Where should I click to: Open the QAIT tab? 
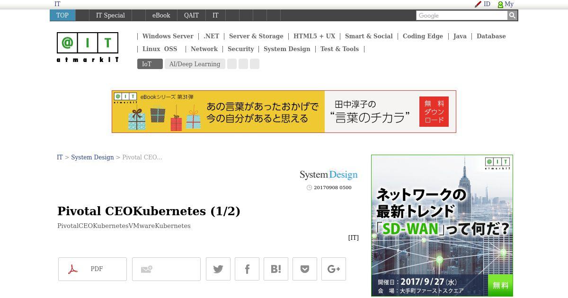(x=191, y=15)
